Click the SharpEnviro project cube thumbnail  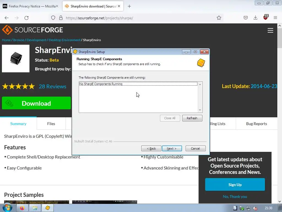tap(16, 59)
